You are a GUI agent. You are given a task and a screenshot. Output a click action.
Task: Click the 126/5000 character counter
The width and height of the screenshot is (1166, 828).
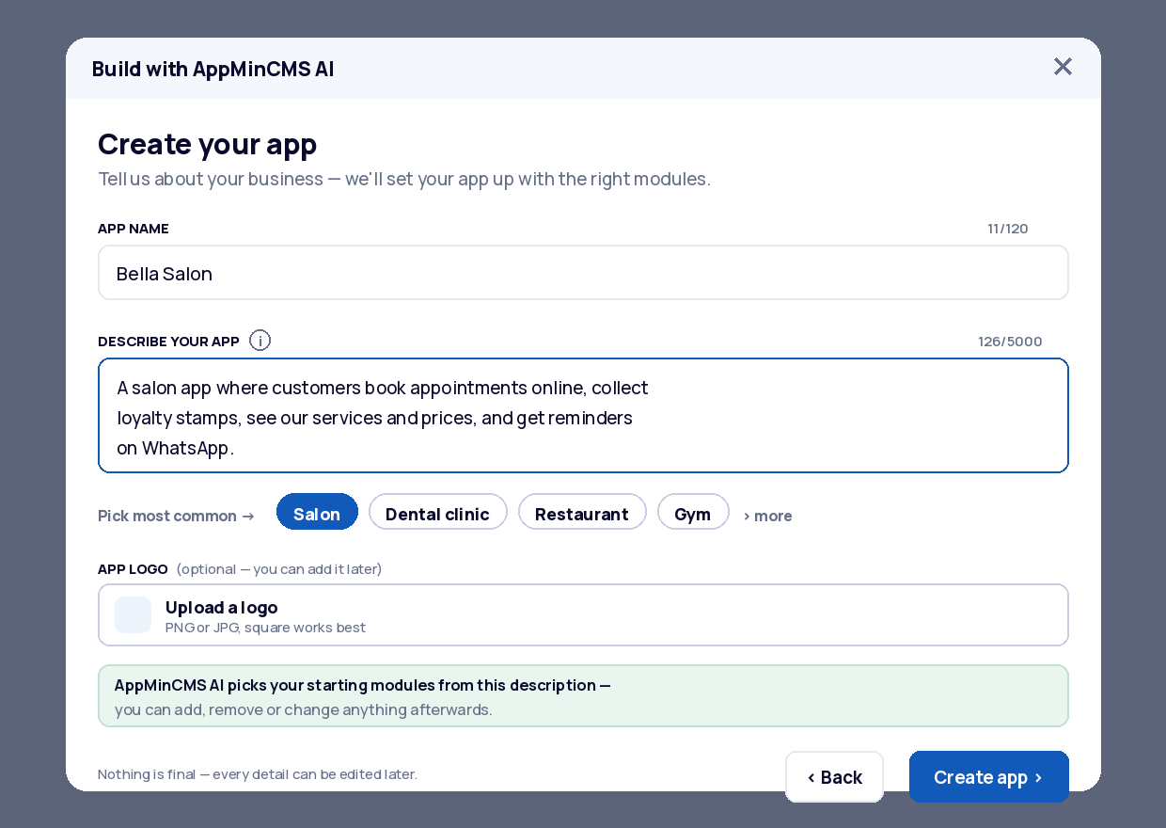pos(1010,342)
